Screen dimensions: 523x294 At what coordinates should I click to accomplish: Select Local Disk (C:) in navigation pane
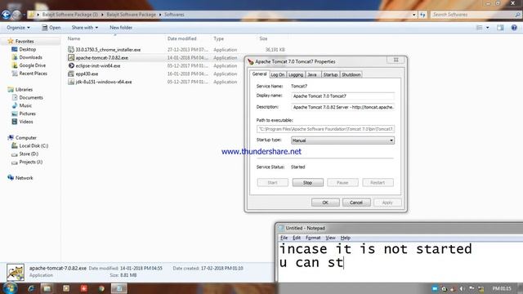coord(34,145)
